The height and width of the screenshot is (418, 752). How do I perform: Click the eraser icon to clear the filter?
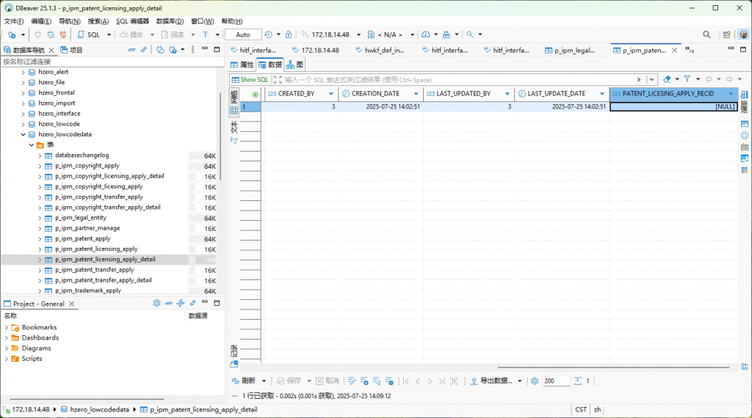pyautogui.click(x=667, y=79)
